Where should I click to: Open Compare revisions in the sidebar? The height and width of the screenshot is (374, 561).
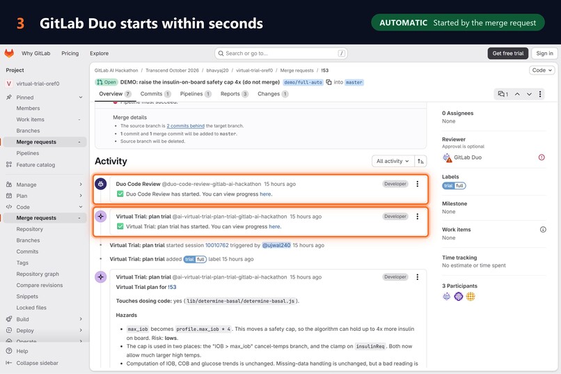click(x=40, y=286)
